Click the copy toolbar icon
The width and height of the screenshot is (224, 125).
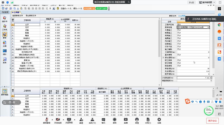pyautogui.click(x=14, y=9)
